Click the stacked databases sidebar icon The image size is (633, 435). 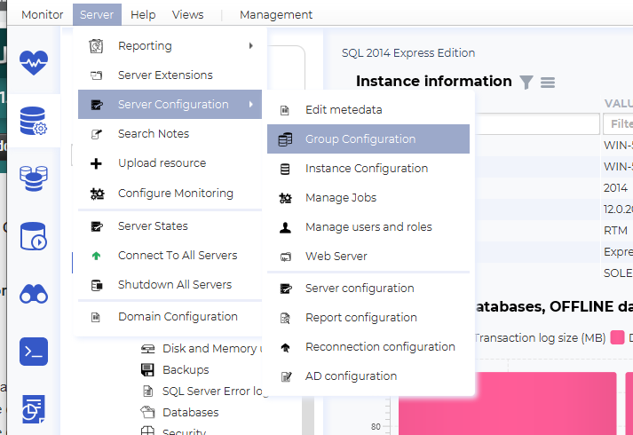pos(34,178)
